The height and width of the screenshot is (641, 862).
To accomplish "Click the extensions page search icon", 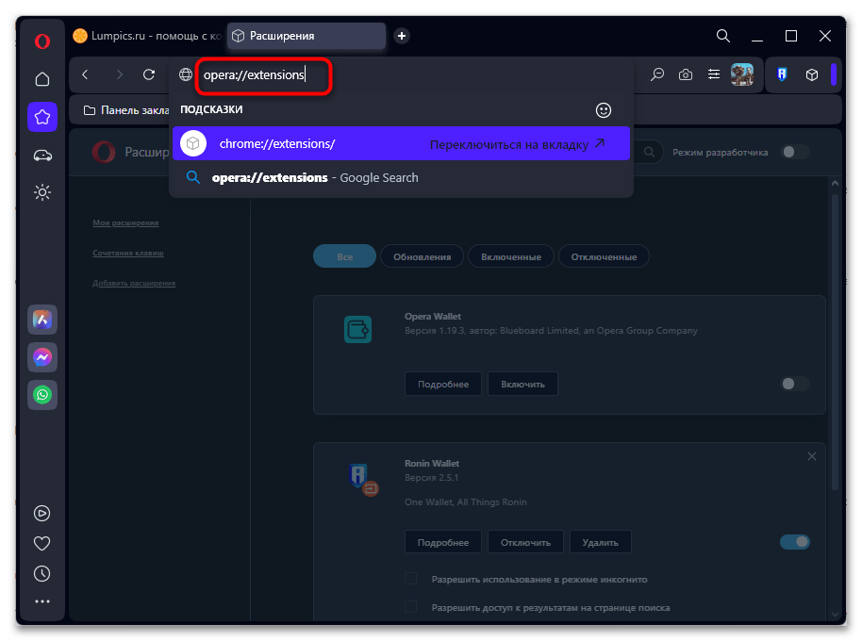I will click(649, 152).
